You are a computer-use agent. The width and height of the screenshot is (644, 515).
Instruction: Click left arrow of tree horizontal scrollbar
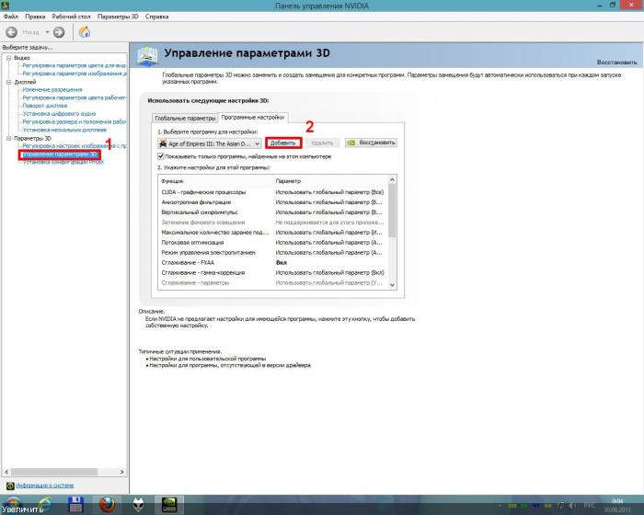[6, 472]
